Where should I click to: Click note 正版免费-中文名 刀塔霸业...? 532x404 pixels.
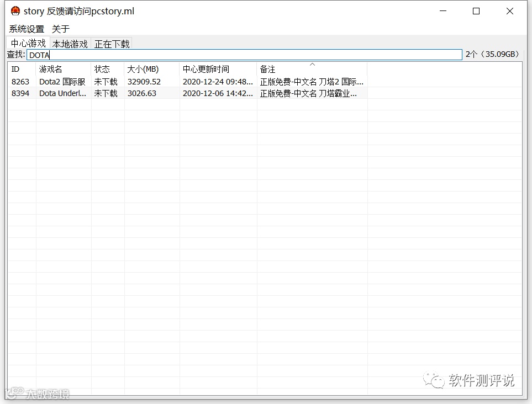(x=308, y=93)
